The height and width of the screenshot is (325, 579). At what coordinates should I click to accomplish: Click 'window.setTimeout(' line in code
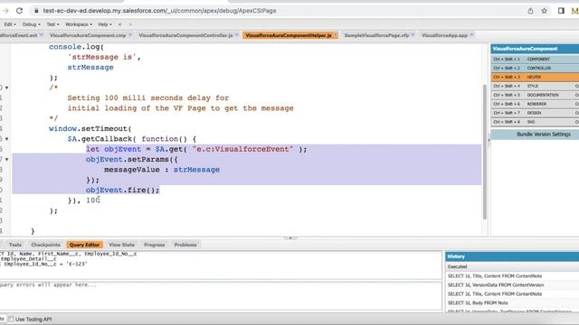click(x=90, y=128)
